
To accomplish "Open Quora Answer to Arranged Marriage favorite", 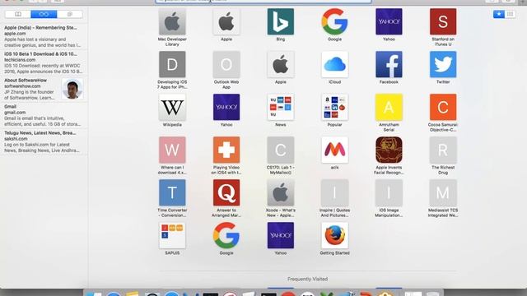I will coord(226,192).
